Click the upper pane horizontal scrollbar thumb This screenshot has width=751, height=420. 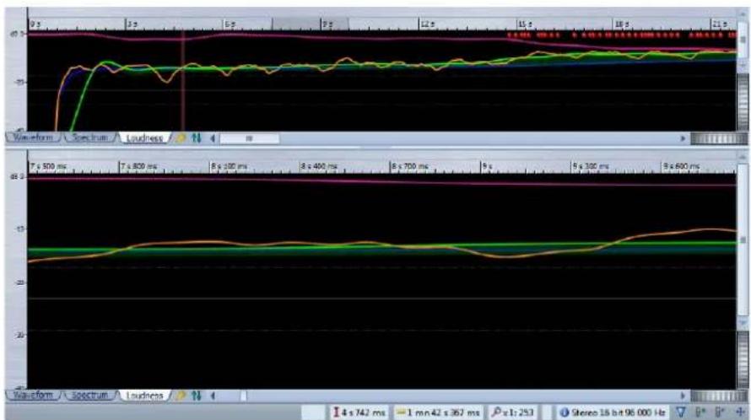click(250, 138)
